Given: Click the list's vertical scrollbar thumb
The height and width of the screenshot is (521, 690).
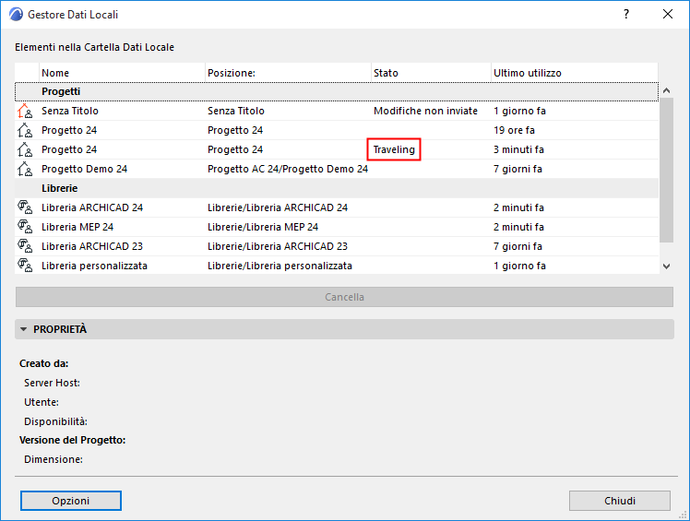Looking at the screenshot, I should click(x=666, y=170).
